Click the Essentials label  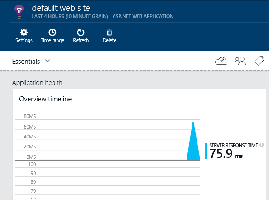26,62
